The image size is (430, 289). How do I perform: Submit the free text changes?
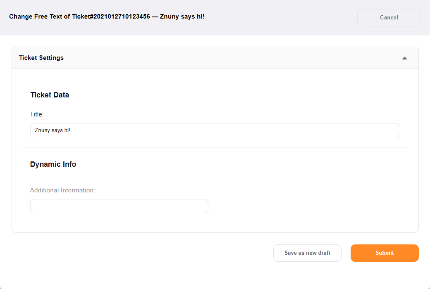coord(385,253)
